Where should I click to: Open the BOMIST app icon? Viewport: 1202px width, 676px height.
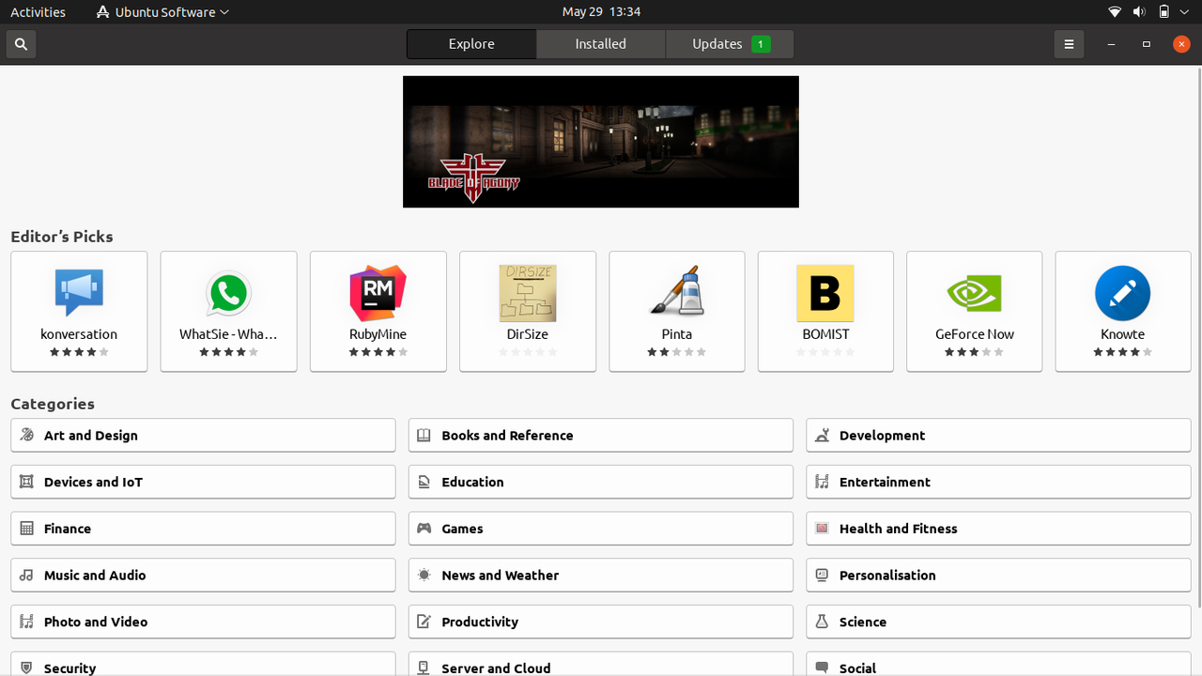(825, 293)
